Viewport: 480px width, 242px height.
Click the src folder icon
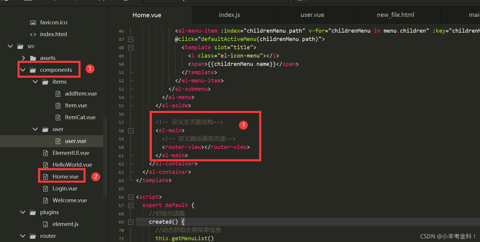pos(21,46)
